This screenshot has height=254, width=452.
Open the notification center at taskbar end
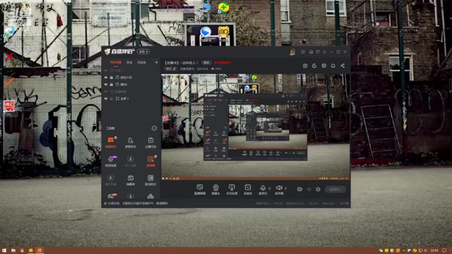[x=444, y=251]
